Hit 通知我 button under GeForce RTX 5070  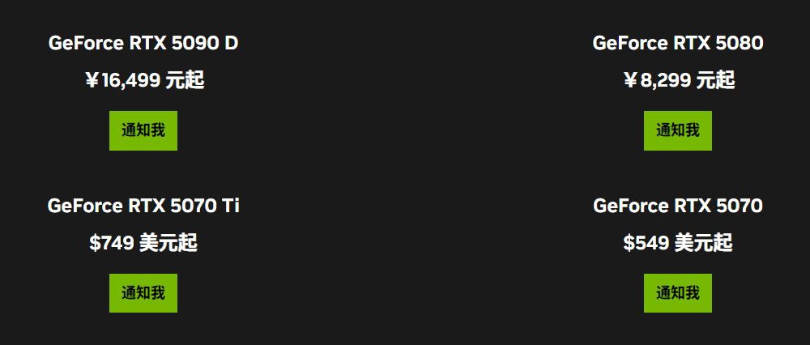678,293
